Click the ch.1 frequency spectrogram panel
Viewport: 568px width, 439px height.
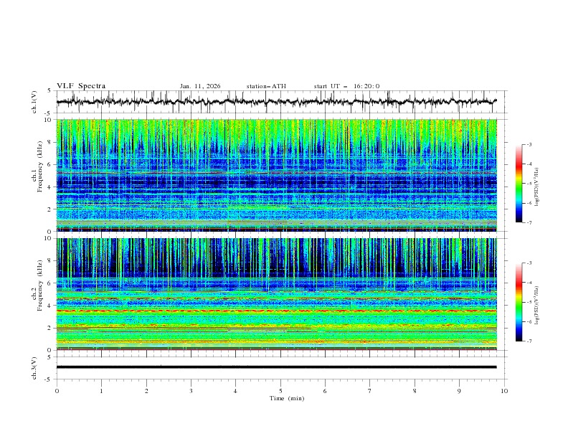tap(276, 175)
